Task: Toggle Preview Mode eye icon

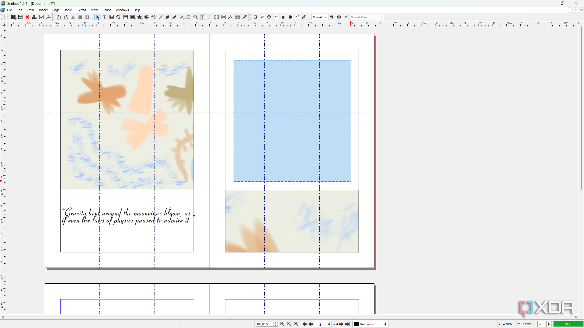Action: tap(339, 17)
